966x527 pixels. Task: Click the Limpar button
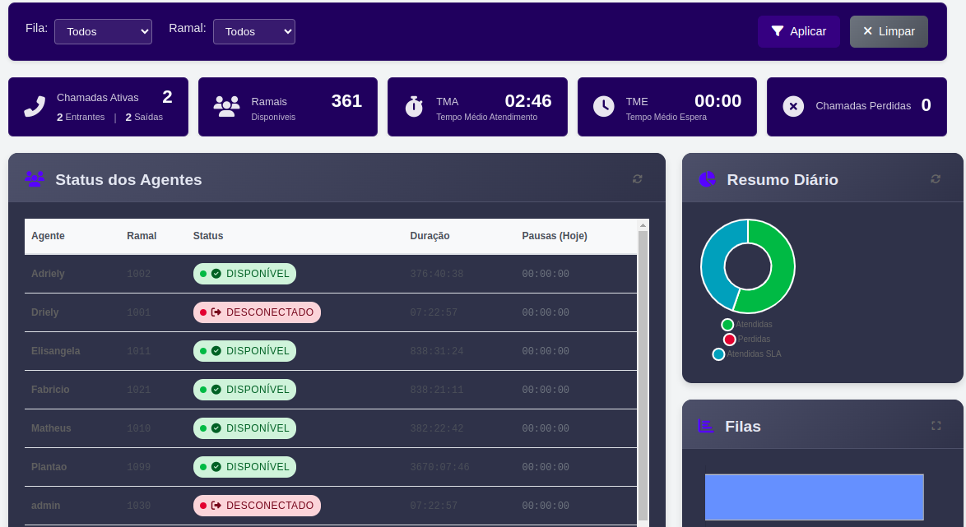[x=889, y=31]
